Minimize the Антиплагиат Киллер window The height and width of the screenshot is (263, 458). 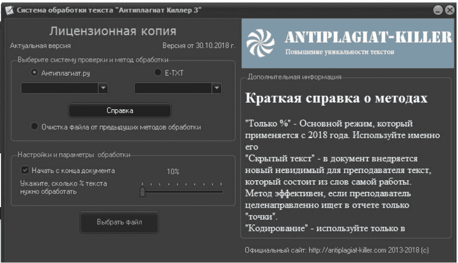(438, 10)
